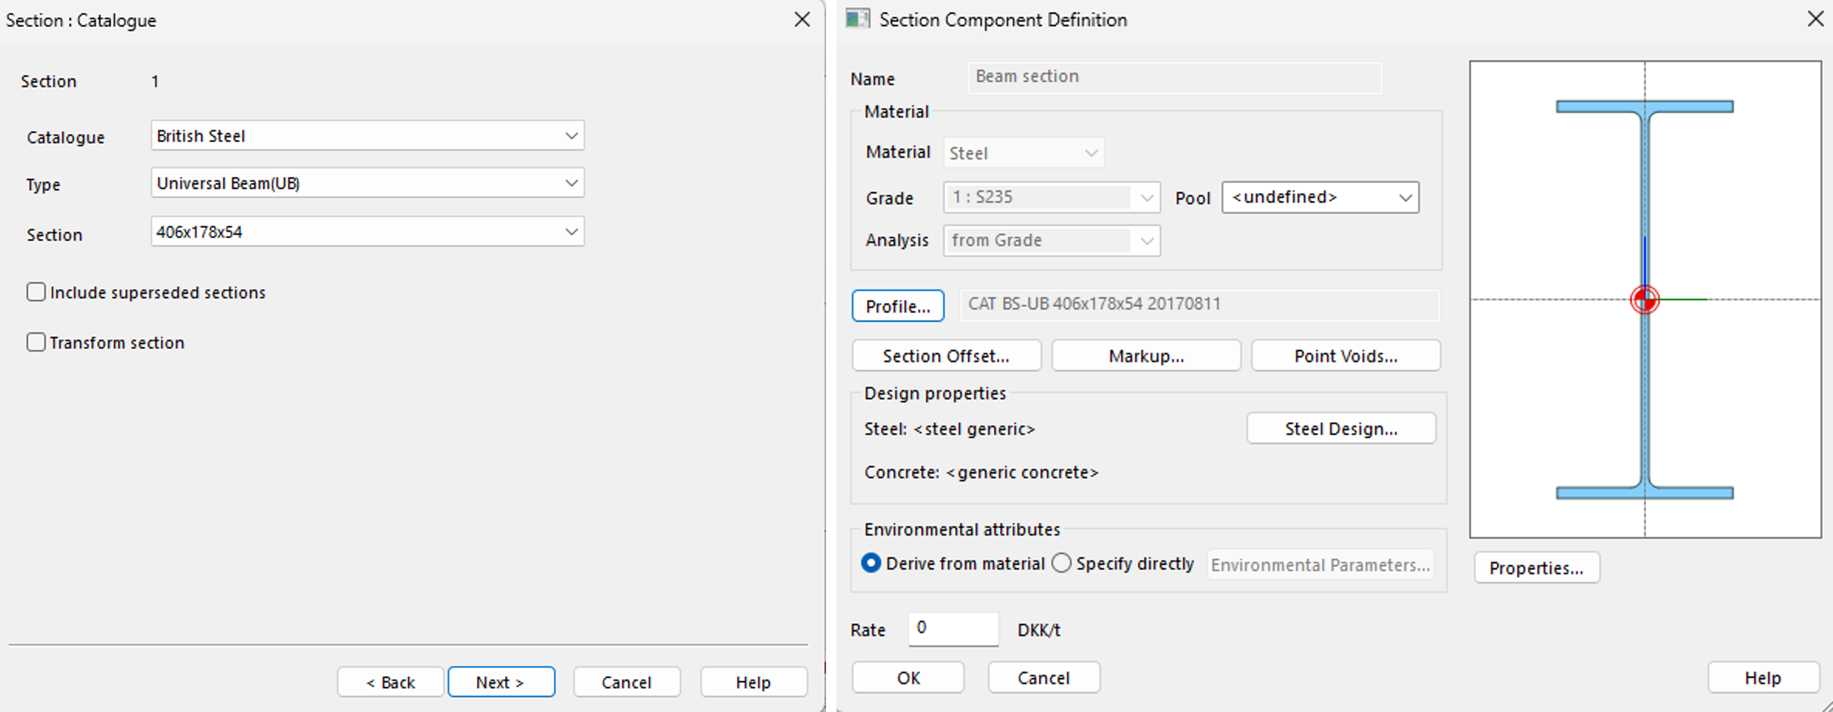Open Point Voids settings
1833x712 pixels.
pyautogui.click(x=1345, y=356)
